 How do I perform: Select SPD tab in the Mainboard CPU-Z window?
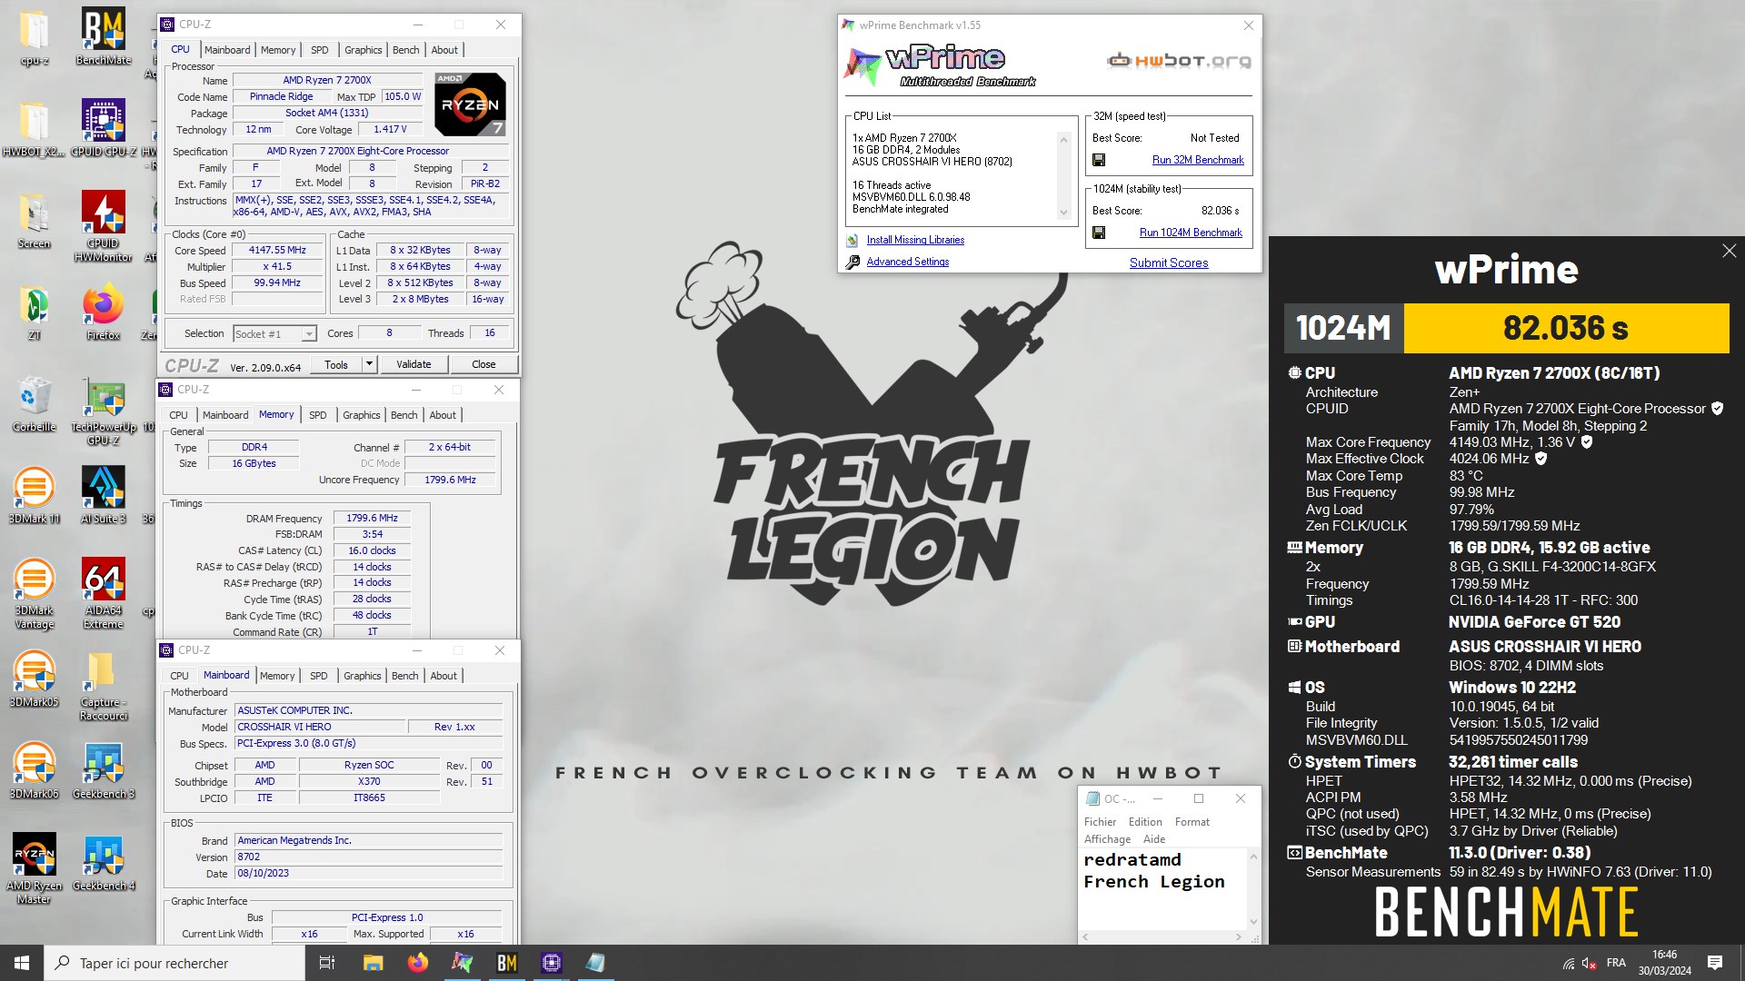pyautogui.click(x=318, y=676)
